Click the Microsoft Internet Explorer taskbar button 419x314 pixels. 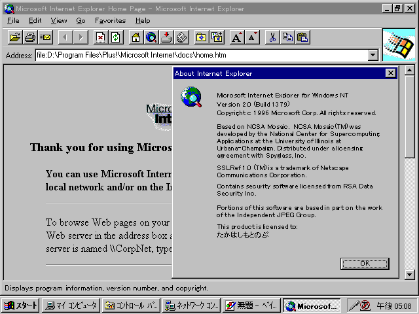[312, 305]
